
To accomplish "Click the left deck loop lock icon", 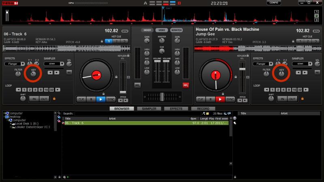I will point(53,98).
